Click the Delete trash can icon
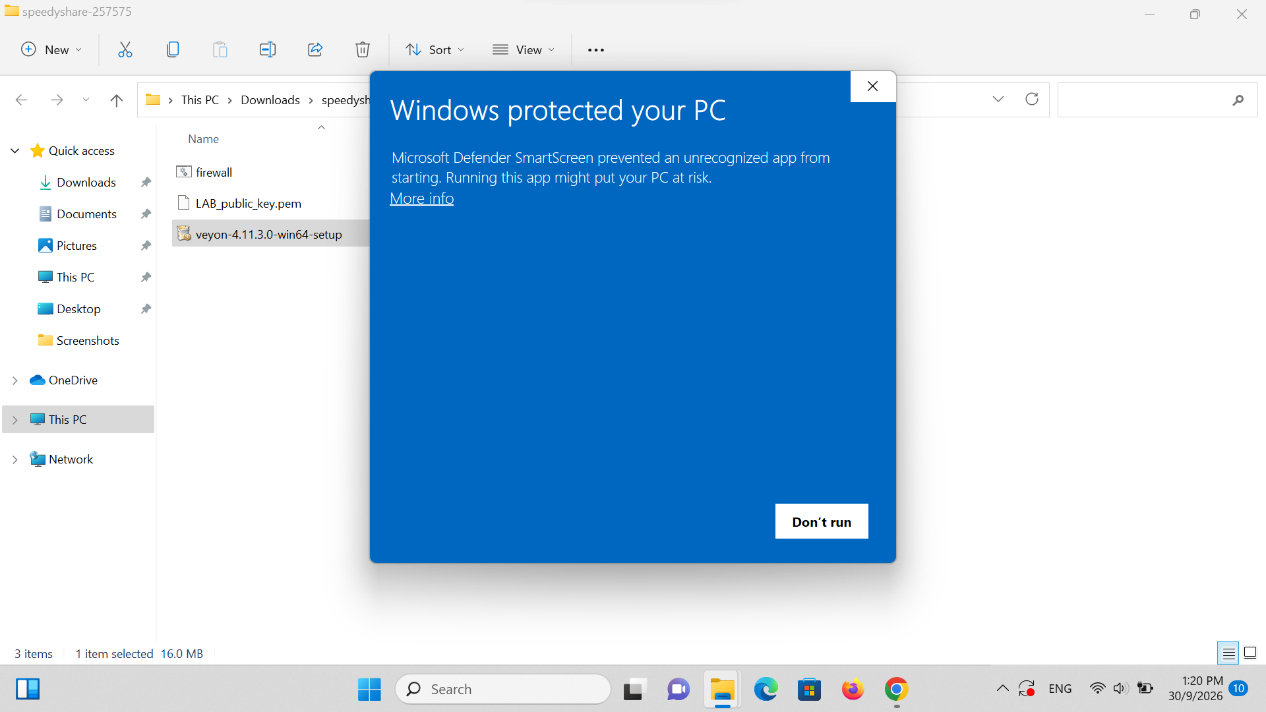Image resolution: width=1266 pixels, height=712 pixels. [x=363, y=49]
